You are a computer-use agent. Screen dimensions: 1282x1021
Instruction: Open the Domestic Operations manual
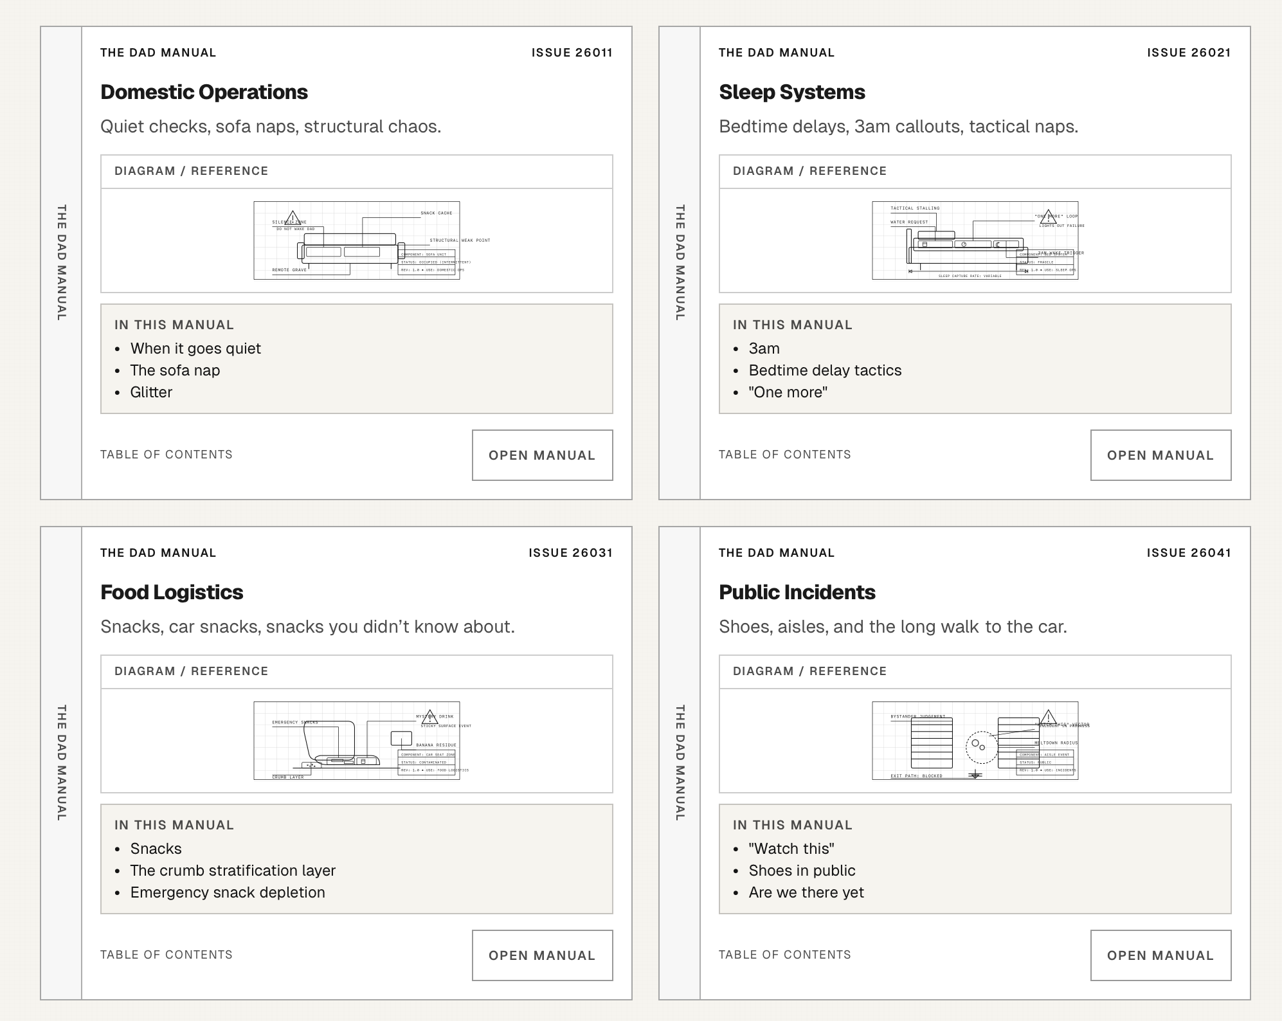542,455
